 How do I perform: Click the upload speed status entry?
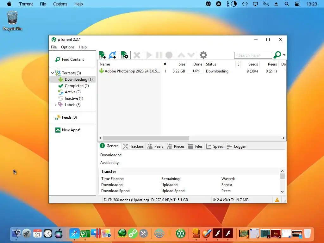pos(230,200)
